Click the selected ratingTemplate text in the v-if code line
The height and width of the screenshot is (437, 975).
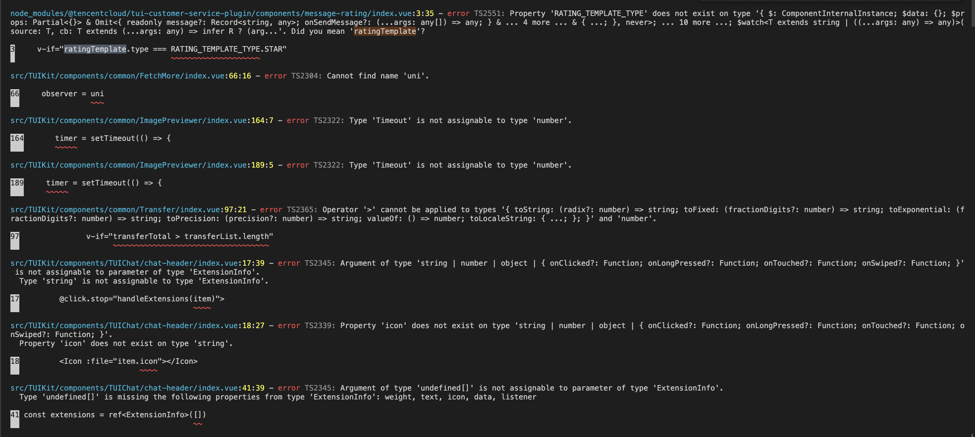pyautogui.click(x=95, y=49)
